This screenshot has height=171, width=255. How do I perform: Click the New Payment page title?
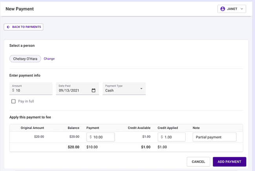[x=20, y=9]
